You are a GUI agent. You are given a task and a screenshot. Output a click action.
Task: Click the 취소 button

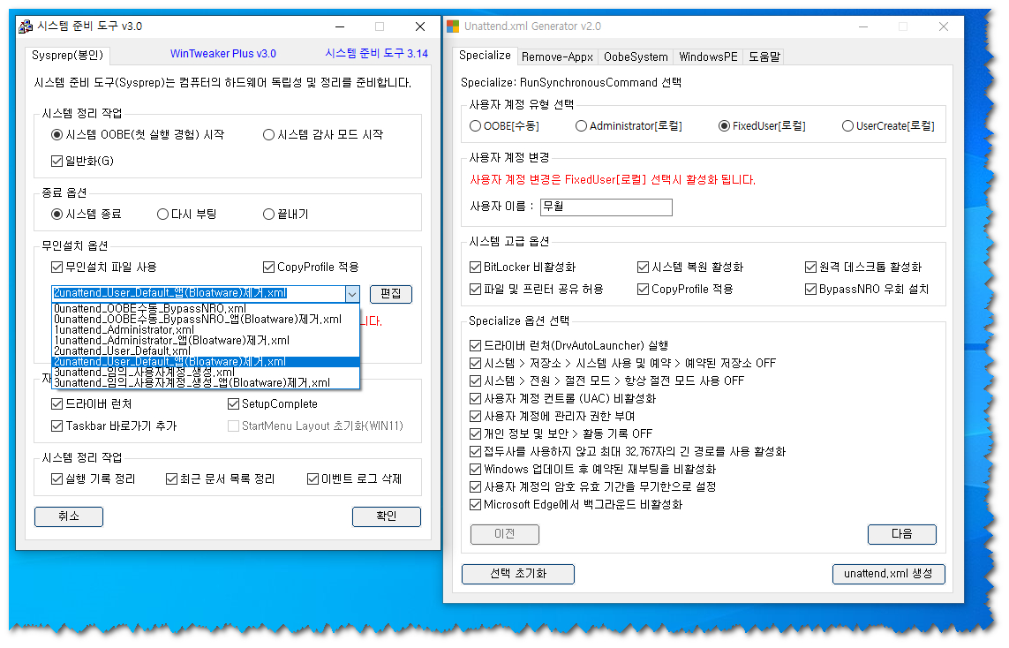click(69, 516)
